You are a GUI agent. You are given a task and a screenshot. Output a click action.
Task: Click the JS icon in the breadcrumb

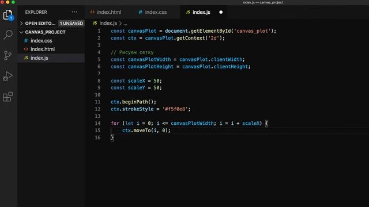coord(95,23)
